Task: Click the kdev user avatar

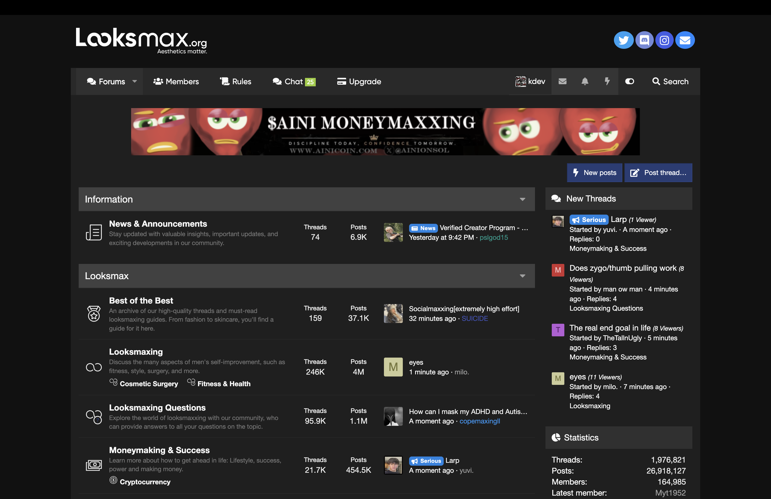Action: [x=521, y=81]
